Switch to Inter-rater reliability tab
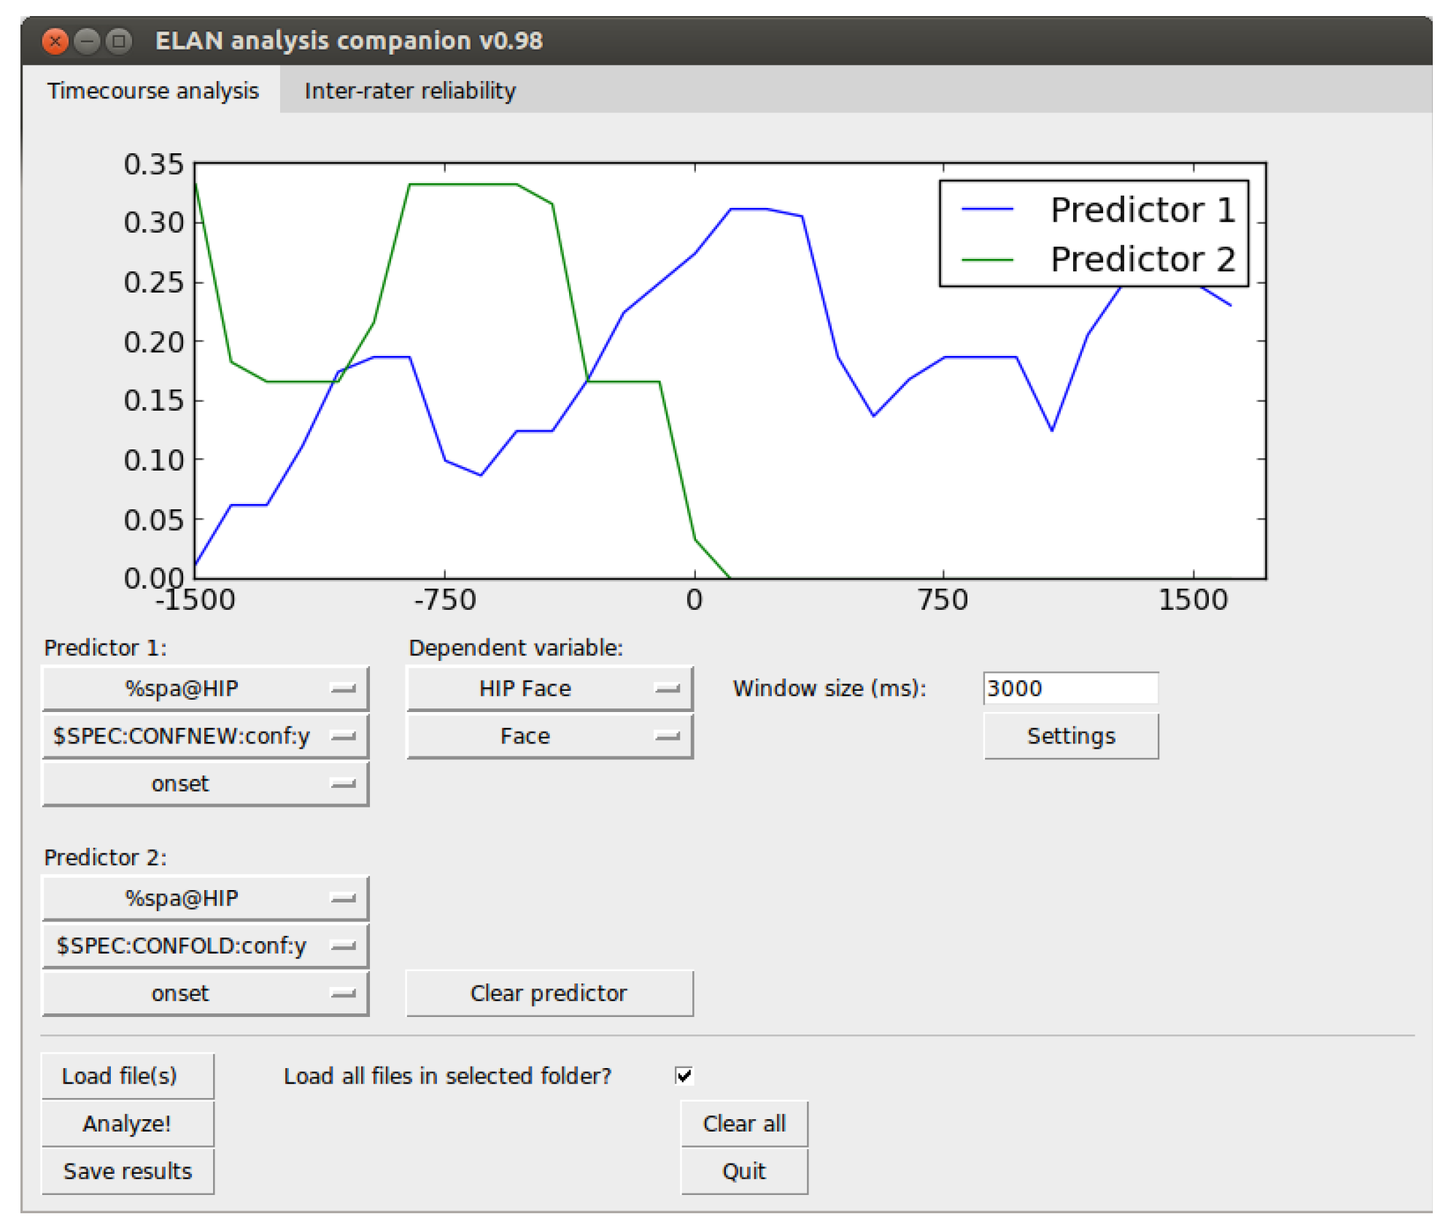 point(410,90)
